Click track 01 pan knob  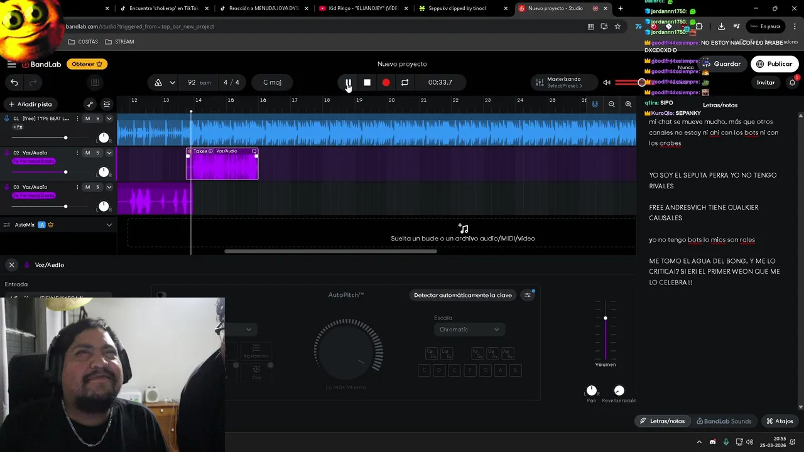(x=104, y=137)
